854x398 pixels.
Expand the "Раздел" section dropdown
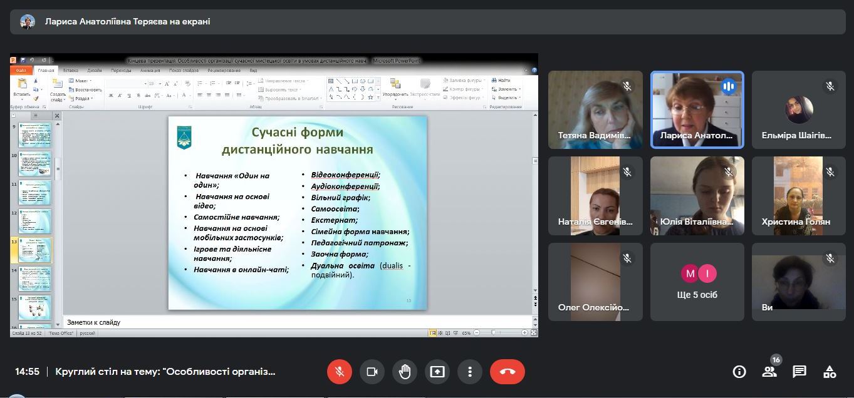pos(81,98)
